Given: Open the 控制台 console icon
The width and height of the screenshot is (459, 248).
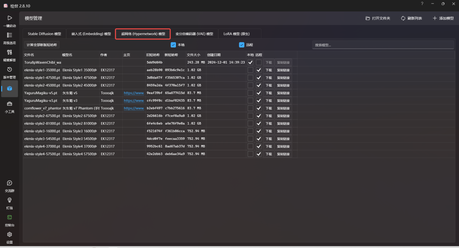Looking at the screenshot, I should tap(9, 218).
